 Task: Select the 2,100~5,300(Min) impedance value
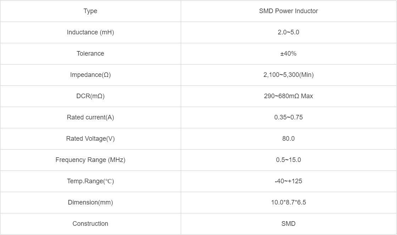(289, 75)
